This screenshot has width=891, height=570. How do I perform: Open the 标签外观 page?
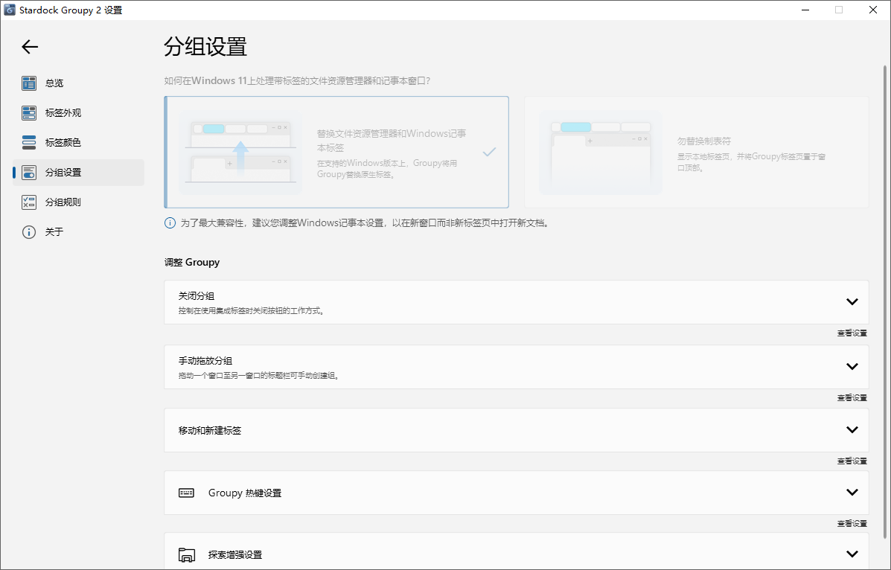tap(78, 112)
